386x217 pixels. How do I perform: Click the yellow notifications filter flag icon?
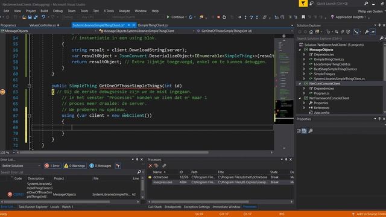coord(303,4)
